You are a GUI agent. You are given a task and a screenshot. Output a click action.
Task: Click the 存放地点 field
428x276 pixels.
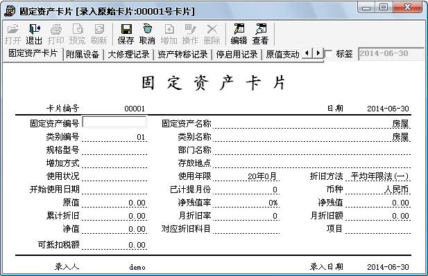(x=311, y=163)
